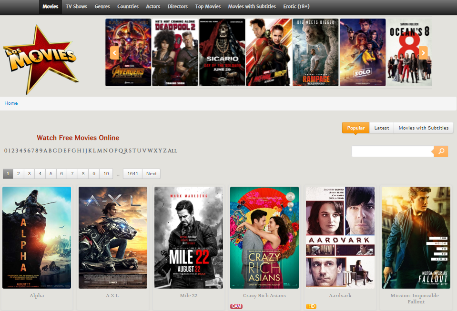Click Mission: Impossible - Fallout title

tap(416, 299)
